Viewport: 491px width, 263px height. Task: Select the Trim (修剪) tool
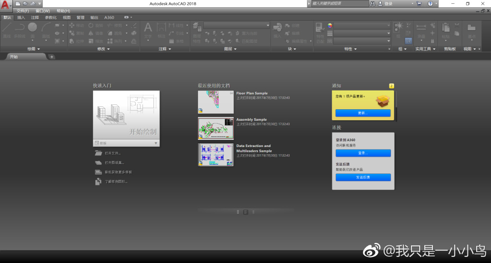(115, 25)
